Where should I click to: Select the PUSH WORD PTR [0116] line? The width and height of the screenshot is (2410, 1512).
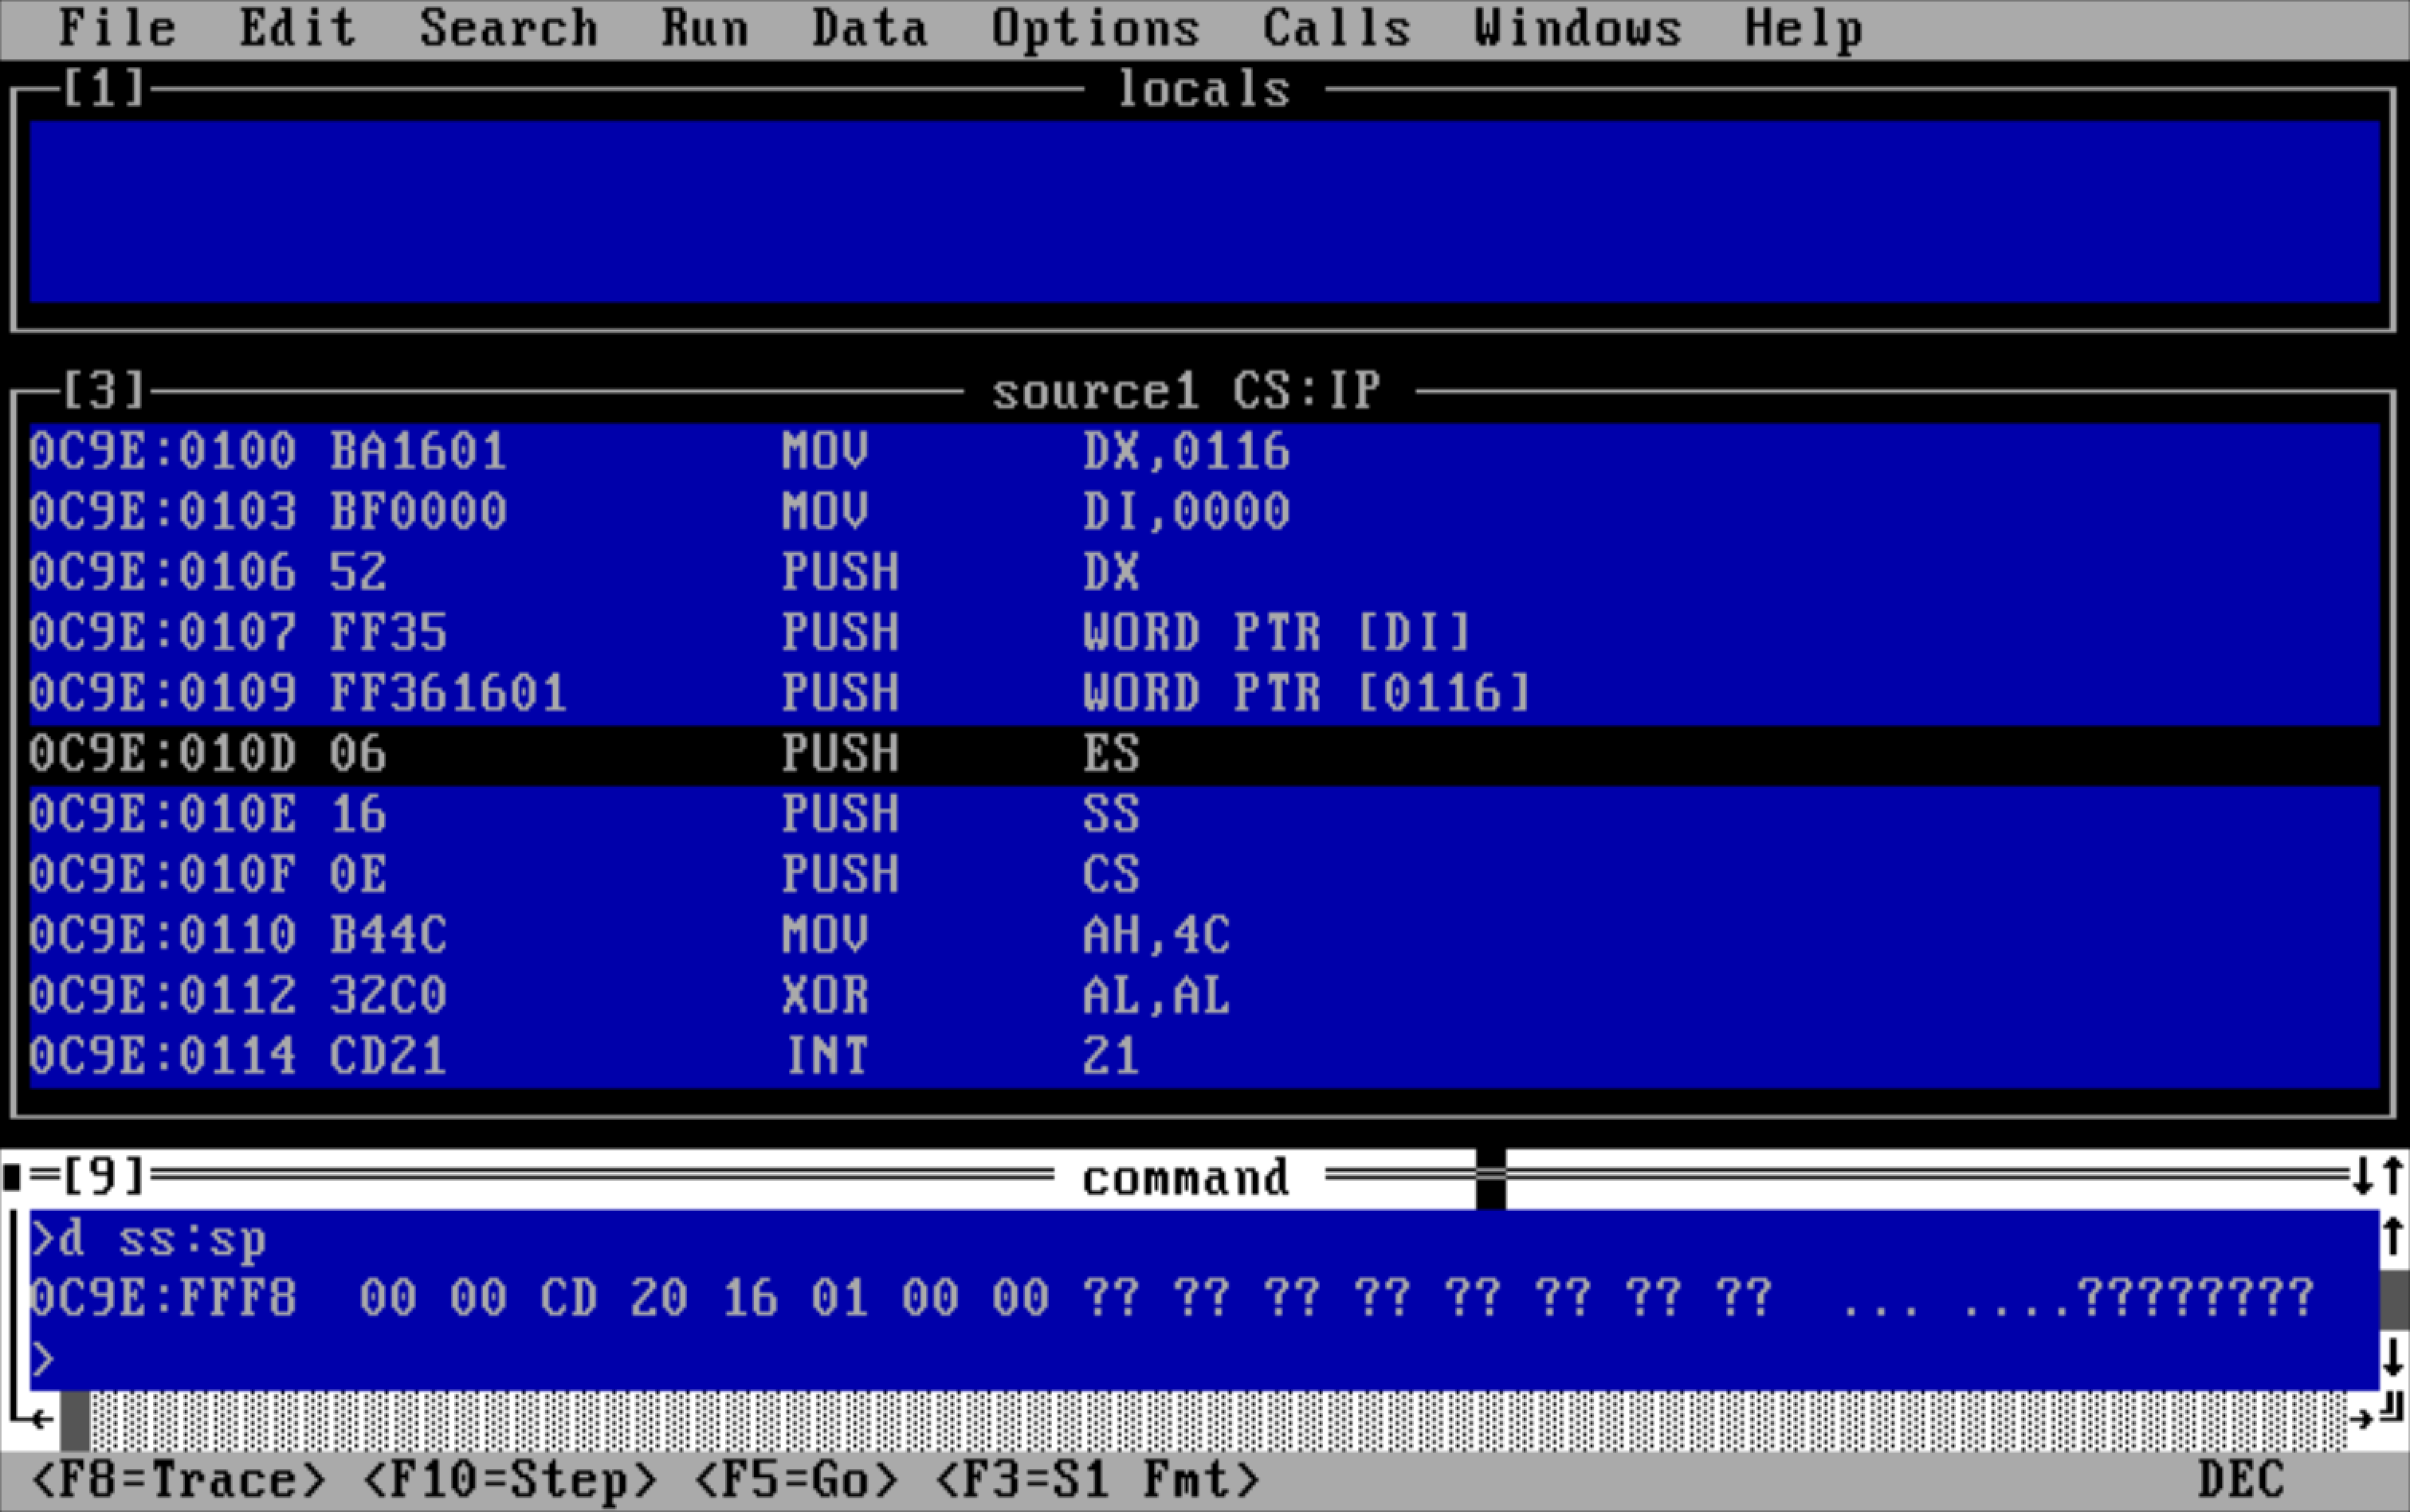[1204, 694]
